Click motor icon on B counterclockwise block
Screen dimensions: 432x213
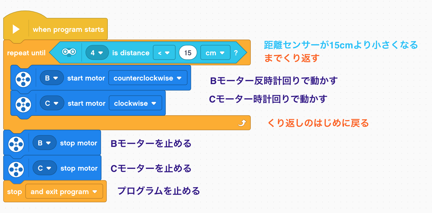(x=23, y=78)
